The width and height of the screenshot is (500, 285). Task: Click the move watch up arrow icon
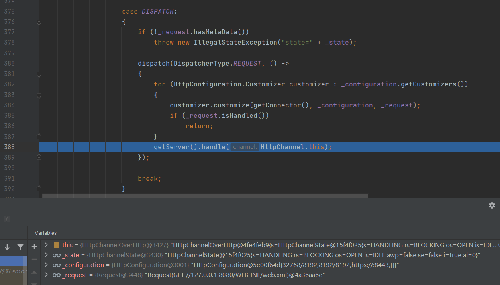click(x=34, y=272)
